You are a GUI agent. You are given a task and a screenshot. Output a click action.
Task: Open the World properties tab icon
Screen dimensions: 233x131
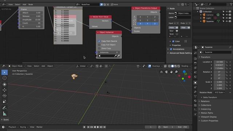click(x=195, y=77)
